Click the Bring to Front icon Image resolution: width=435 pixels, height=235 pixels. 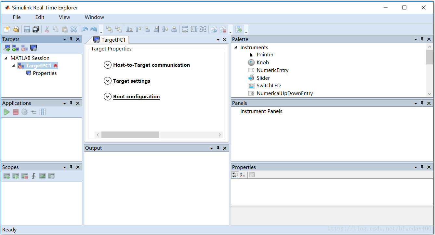[110, 29]
